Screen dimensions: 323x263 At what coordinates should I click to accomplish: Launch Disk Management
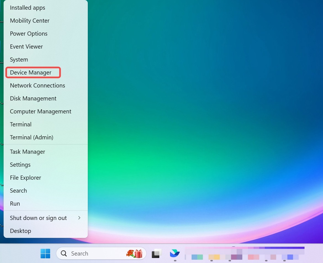(33, 99)
